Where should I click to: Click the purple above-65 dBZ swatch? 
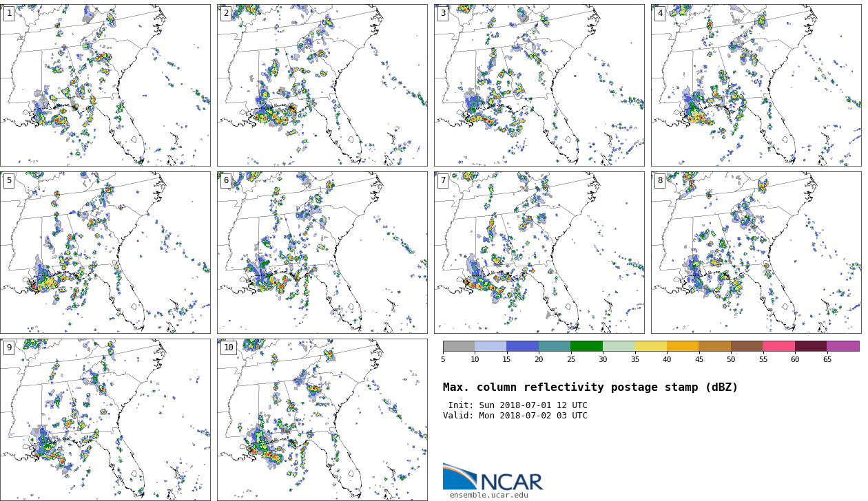click(x=843, y=346)
